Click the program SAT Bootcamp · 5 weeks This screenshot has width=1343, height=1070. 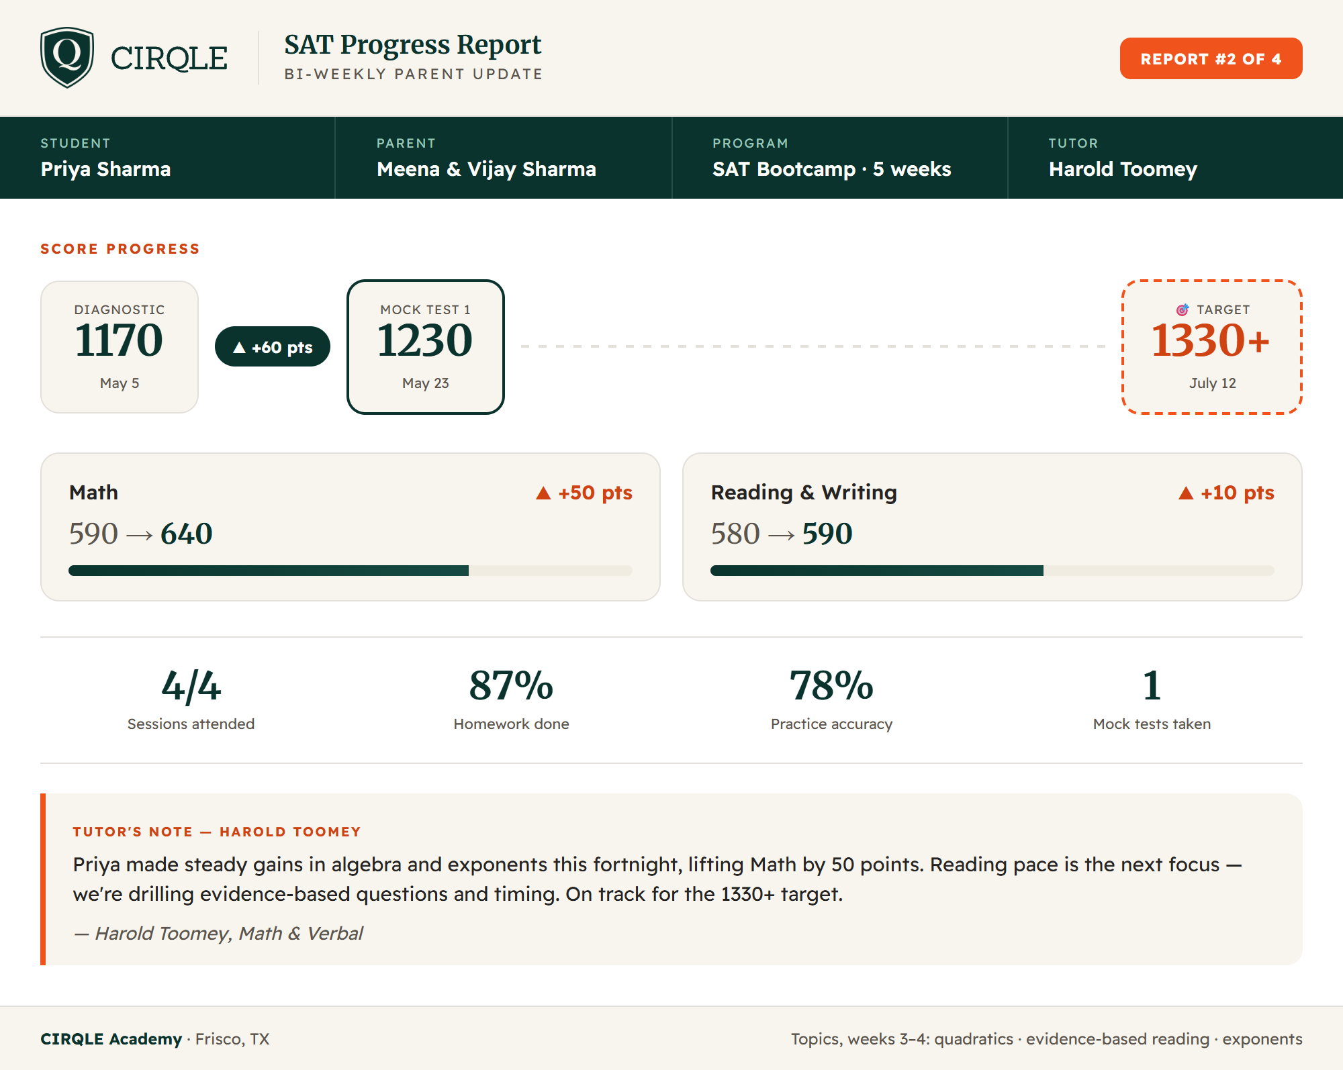point(832,169)
